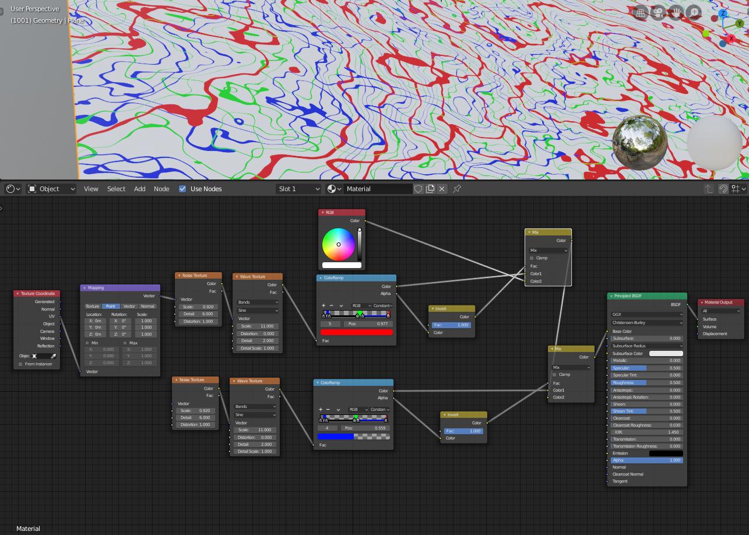
Task: Add color stop in lower ColorRamp
Action: [x=321, y=410]
